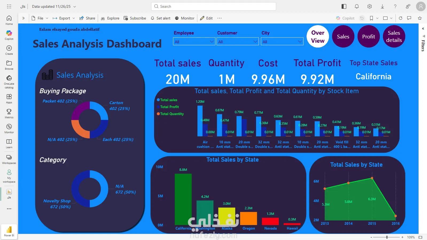427x240 pixels.
Task: Select the Jls report in the sidebar
Action: click(9, 194)
